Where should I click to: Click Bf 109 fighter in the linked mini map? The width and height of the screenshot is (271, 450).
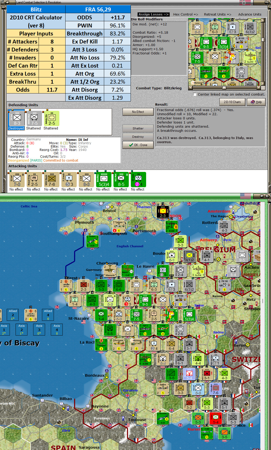coord(241,42)
